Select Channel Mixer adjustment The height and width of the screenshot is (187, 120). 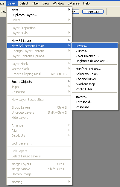(95, 79)
